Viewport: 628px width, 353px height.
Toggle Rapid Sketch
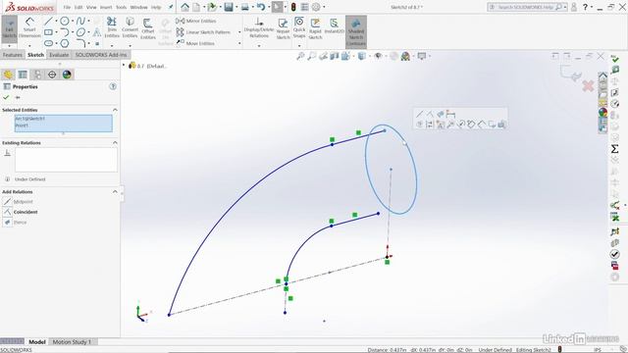pyautogui.click(x=315, y=28)
